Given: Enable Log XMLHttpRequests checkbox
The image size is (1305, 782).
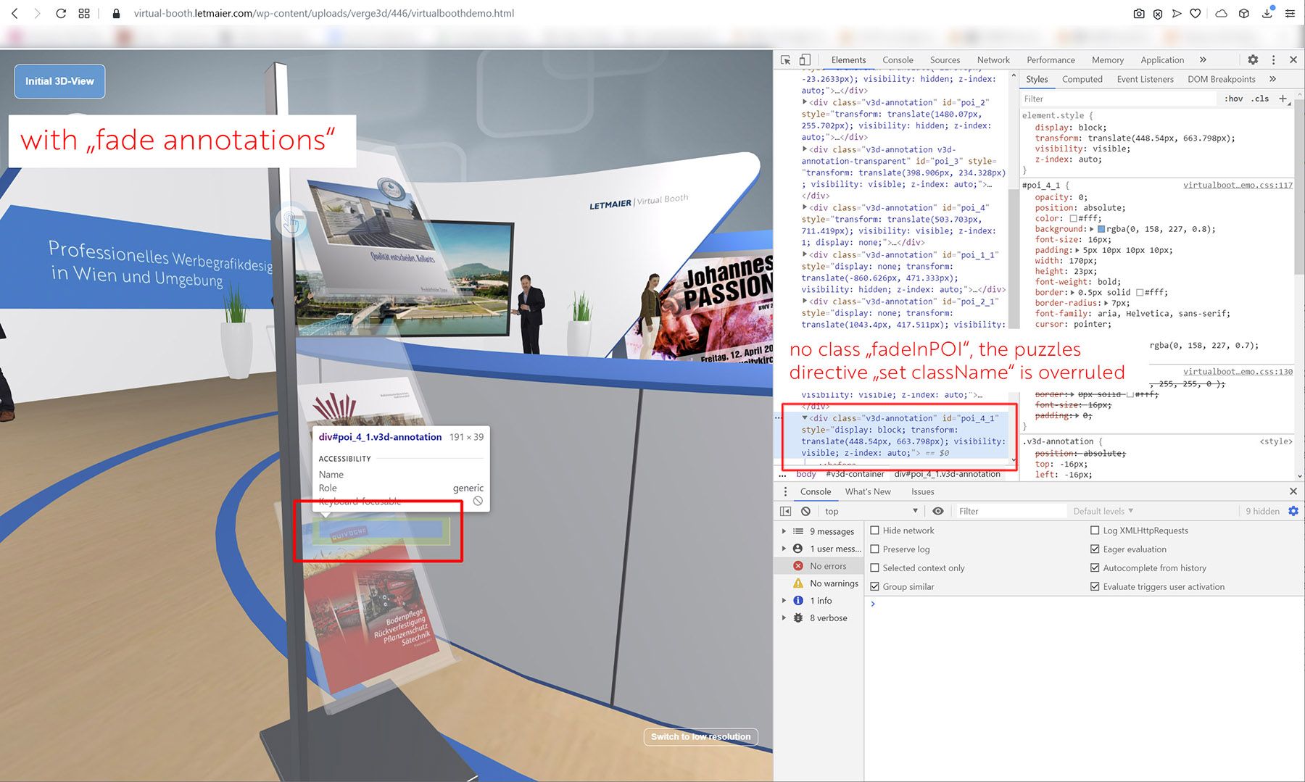Looking at the screenshot, I should coord(1095,531).
